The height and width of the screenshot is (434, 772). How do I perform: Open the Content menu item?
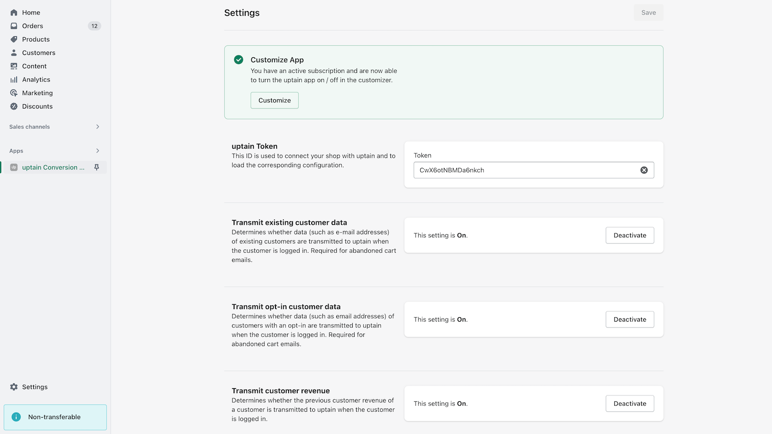pyautogui.click(x=34, y=66)
